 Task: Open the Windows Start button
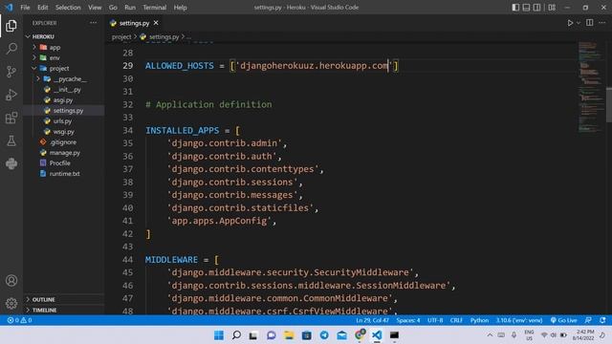(x=219, y=335)
